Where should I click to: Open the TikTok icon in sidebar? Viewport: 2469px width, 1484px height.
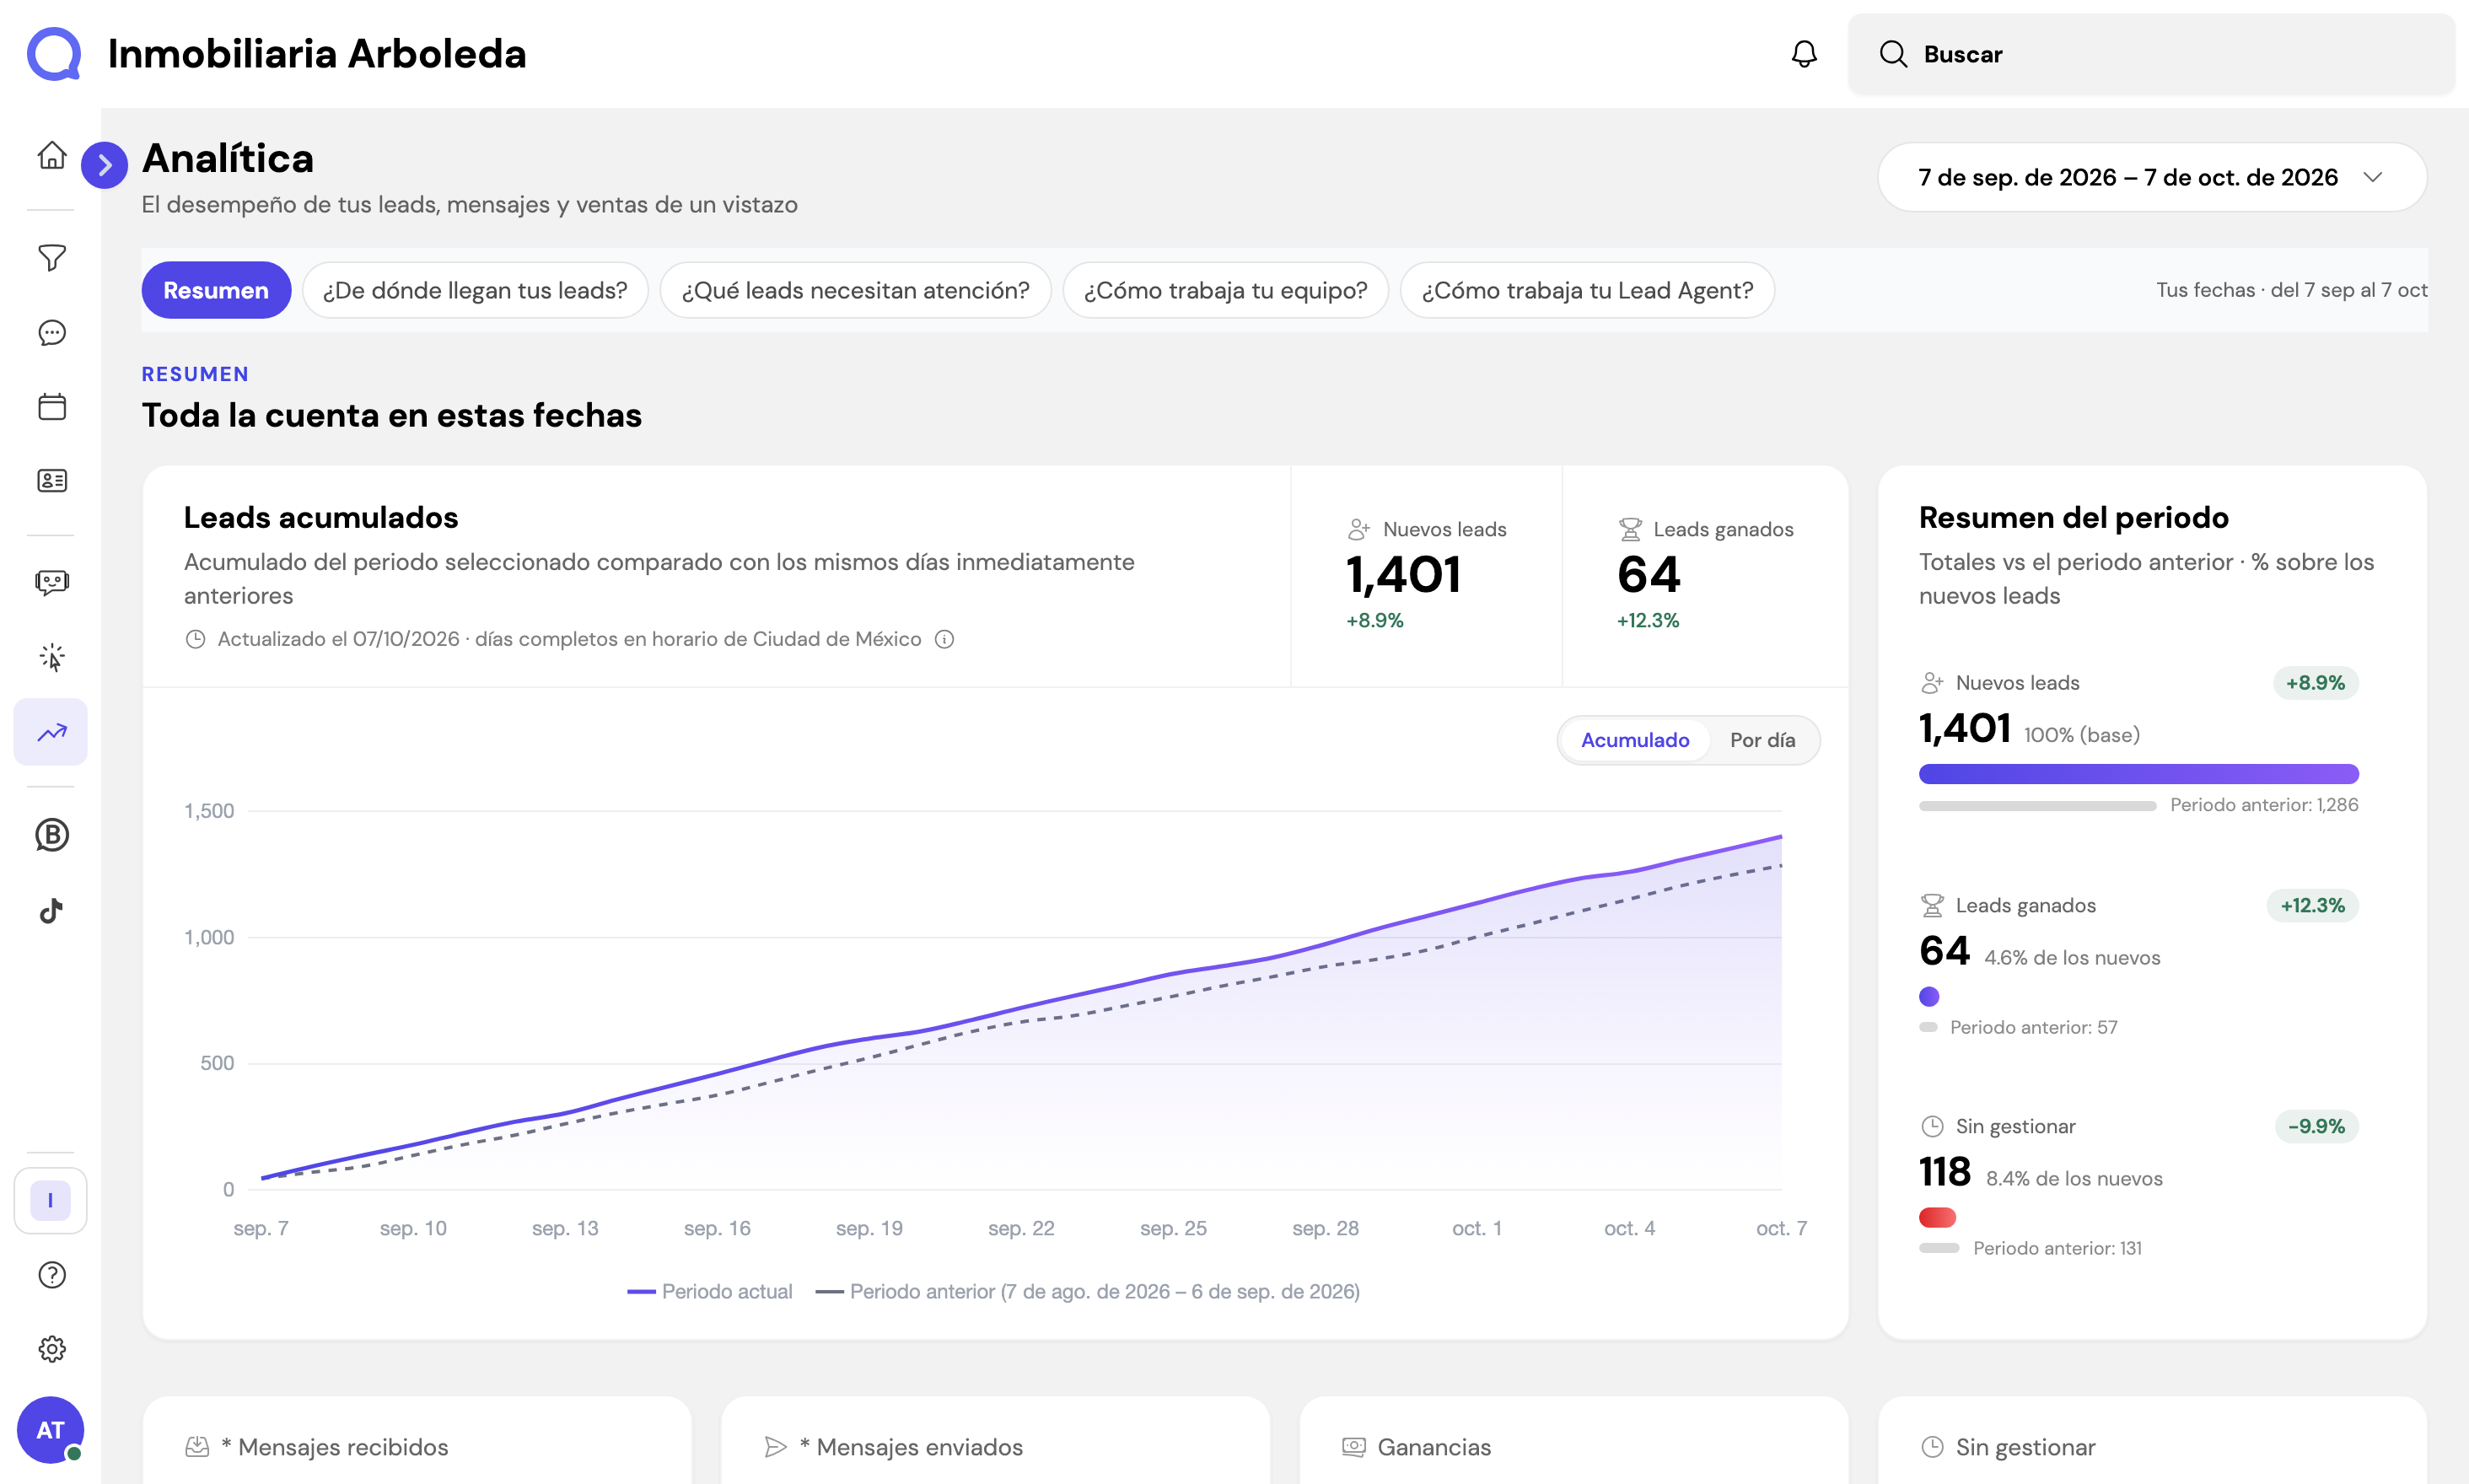[x=52, y=910]
